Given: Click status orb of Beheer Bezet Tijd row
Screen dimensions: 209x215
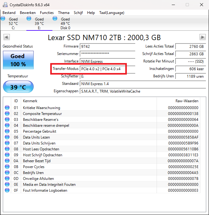Looking at the screenshot, I should [7, 161].
